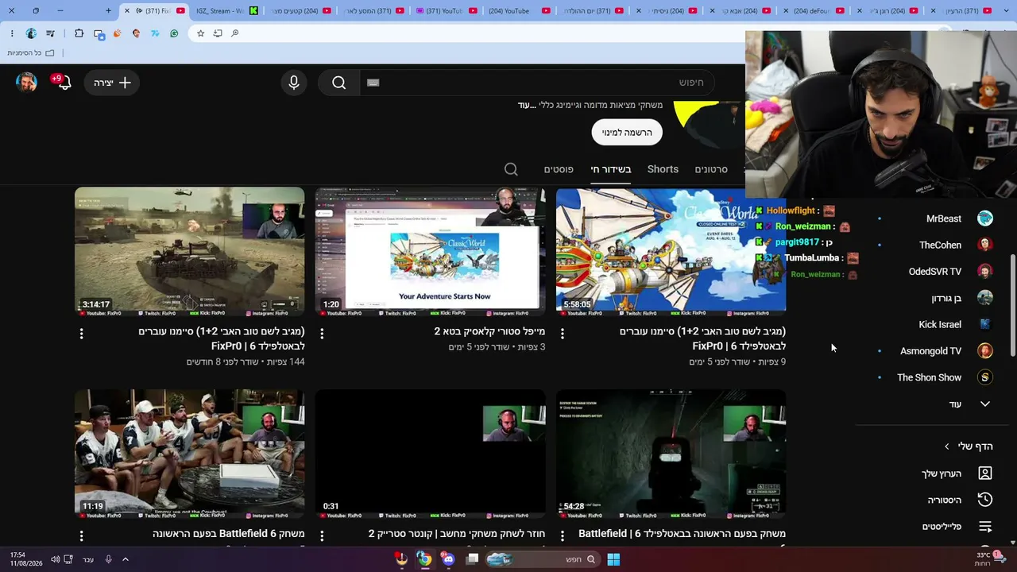Open the volume control in system tray

pos(55,559)
